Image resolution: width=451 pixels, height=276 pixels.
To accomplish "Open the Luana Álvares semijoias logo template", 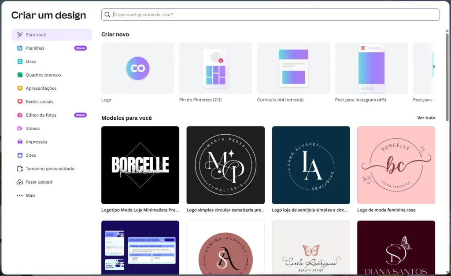I will coord(311,166).
